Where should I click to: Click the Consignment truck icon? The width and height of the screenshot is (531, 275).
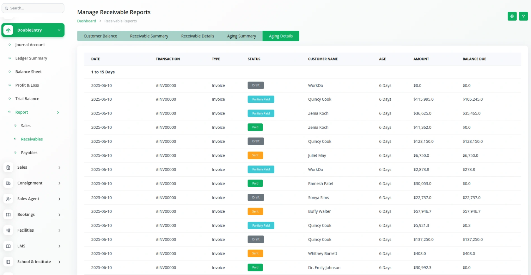pos(9,183)
